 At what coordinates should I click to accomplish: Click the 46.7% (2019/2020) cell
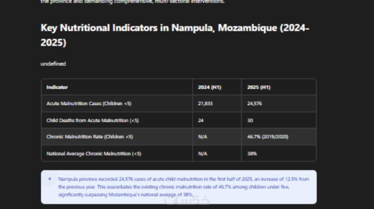coord(268,137)
